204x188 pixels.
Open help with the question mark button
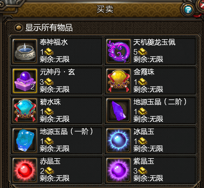[x=188, y=10]
